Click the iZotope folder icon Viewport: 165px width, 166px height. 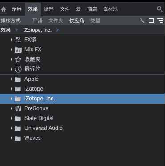click(x=18, y=89)
